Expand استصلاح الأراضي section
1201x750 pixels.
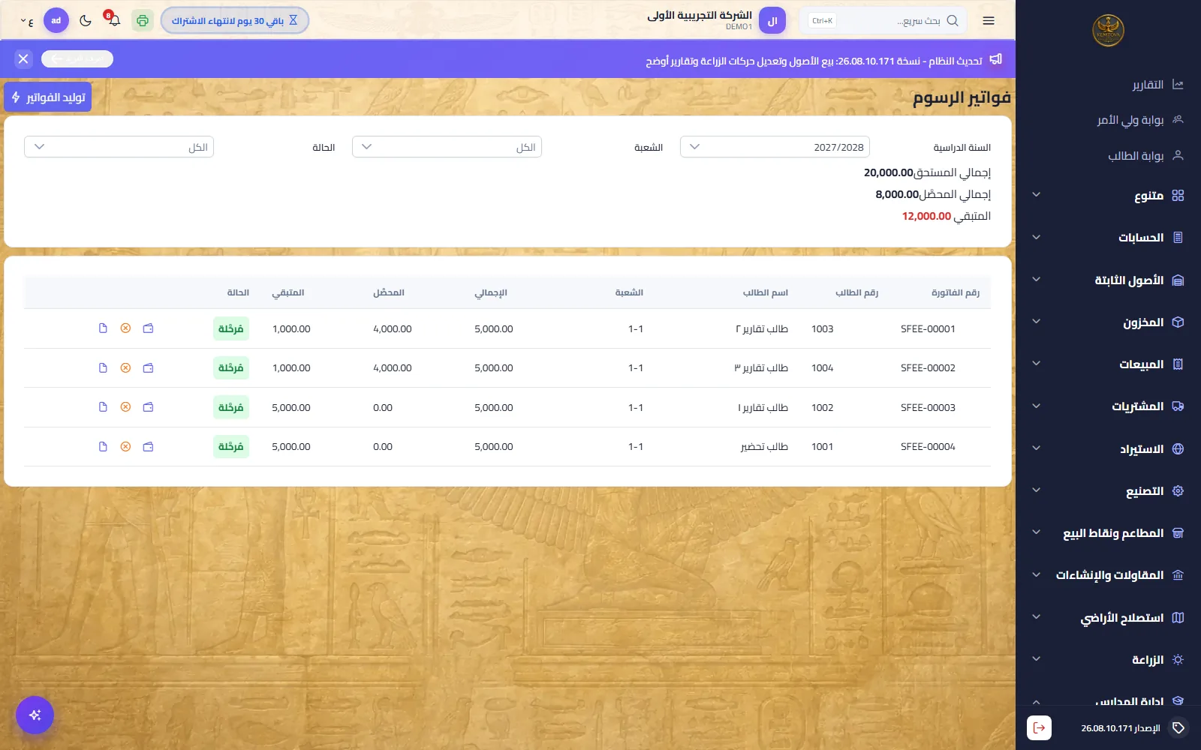(1108, 617)
